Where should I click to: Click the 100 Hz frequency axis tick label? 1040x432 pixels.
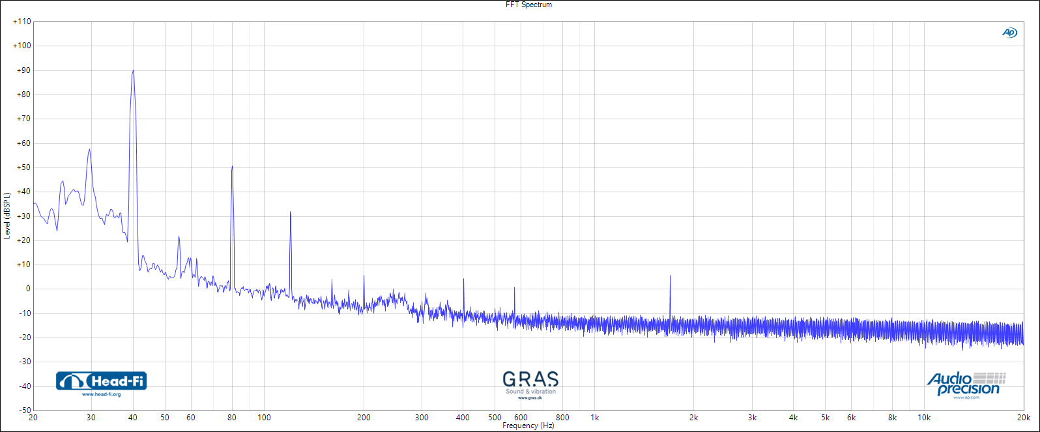(x=264, y=418)
